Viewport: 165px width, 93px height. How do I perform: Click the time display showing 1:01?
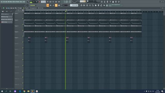tap(67, 2)
